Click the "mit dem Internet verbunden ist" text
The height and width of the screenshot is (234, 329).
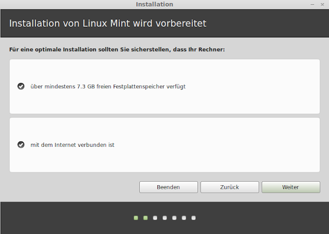point(72,145)
